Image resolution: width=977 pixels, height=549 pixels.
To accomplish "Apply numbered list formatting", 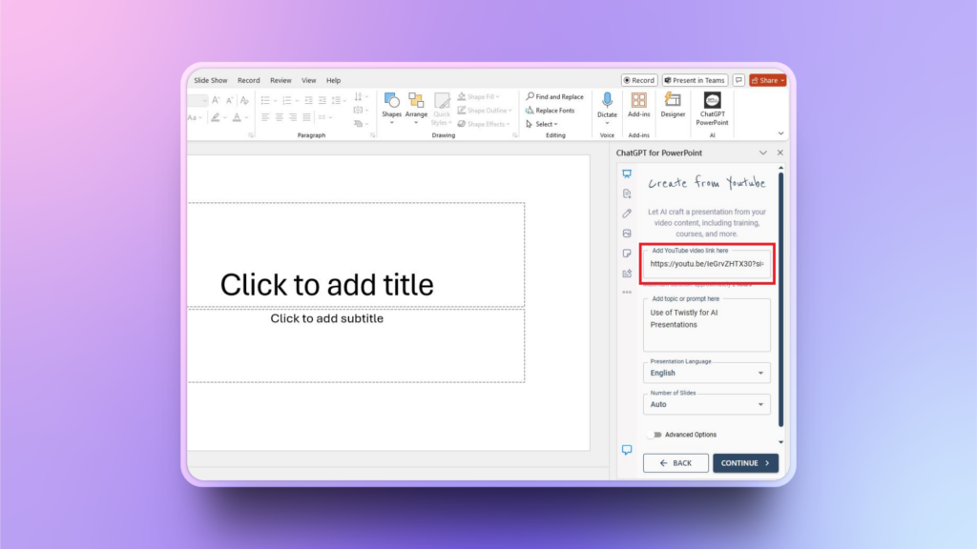I will tap(286, 100).
